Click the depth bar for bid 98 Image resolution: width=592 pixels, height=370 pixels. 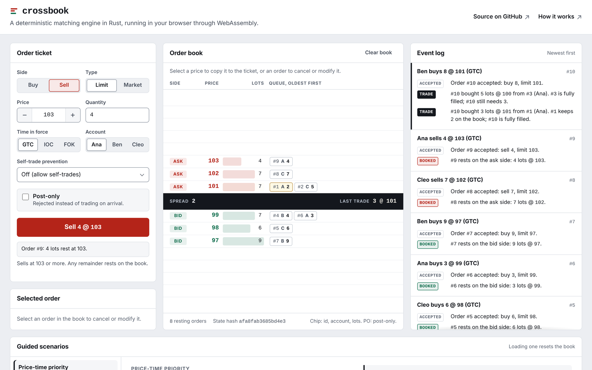236,228
